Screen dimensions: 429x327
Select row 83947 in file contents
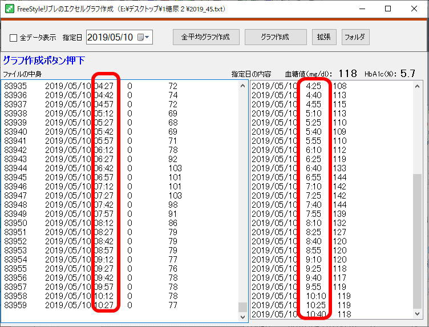click(x=93, y=196)
